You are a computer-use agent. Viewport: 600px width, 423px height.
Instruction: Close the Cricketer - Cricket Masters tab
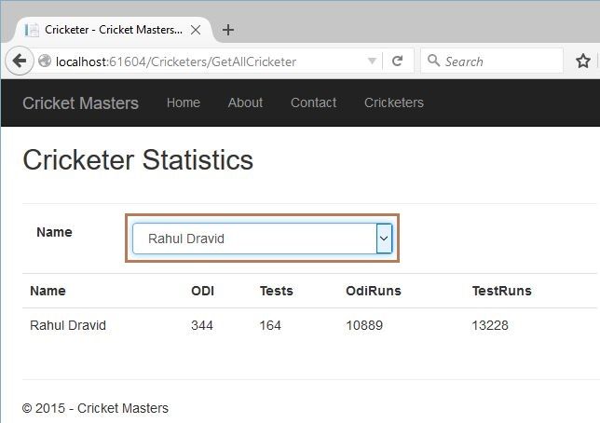[196, 30]
